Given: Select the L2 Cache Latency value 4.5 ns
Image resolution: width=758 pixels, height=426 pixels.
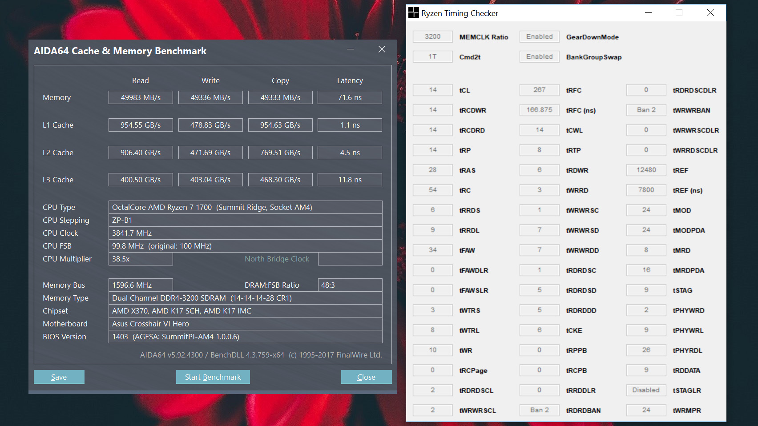Looking at the screenshot, I should [350, 153].
